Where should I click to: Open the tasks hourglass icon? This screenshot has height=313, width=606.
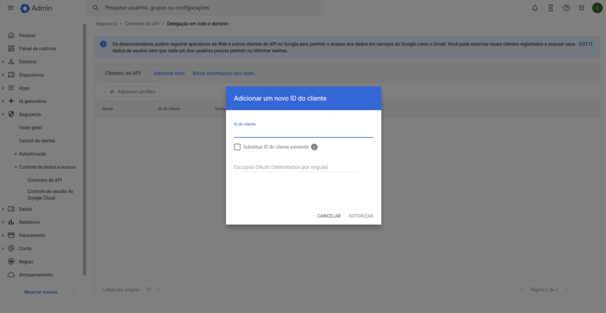(x=550, y=8)
